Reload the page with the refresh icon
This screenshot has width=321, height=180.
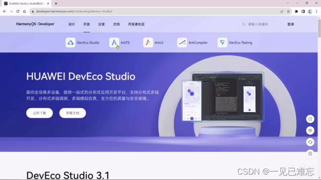click(x=18, y=12)
